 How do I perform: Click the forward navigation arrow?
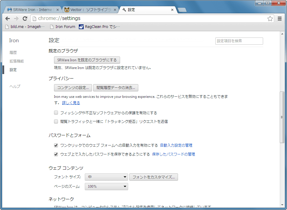(x=16, y=18)
